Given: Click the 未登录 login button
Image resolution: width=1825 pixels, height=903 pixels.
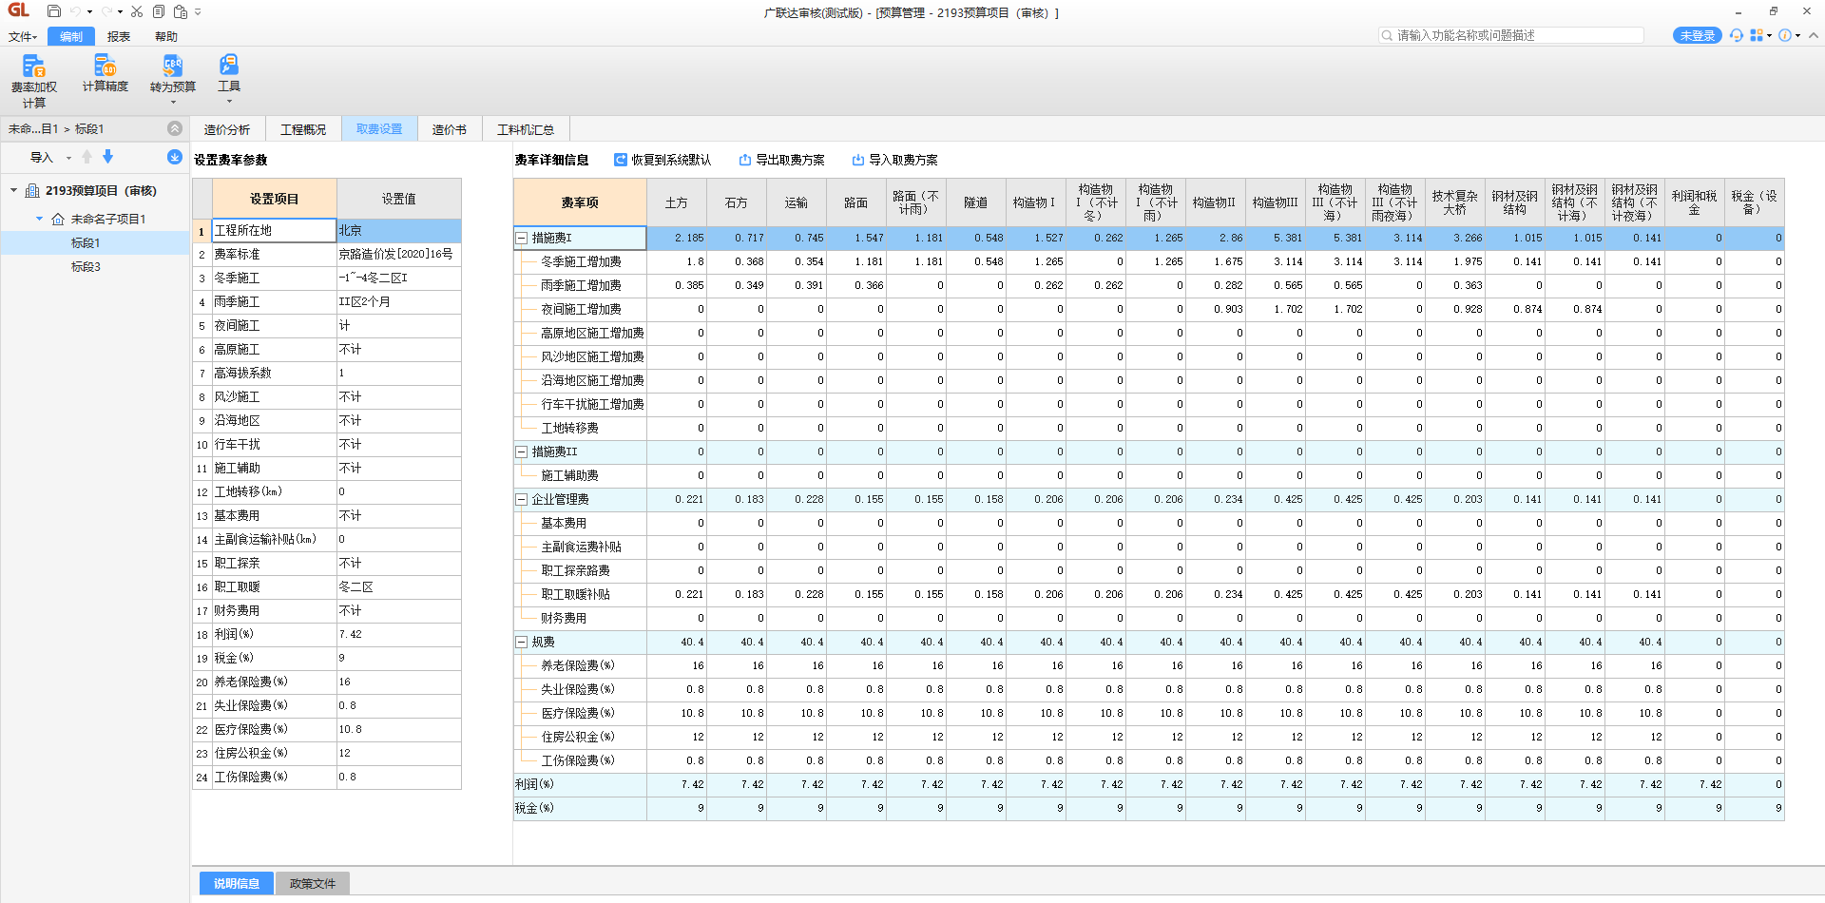Looking at the screenshot, I should (1697, 35).
